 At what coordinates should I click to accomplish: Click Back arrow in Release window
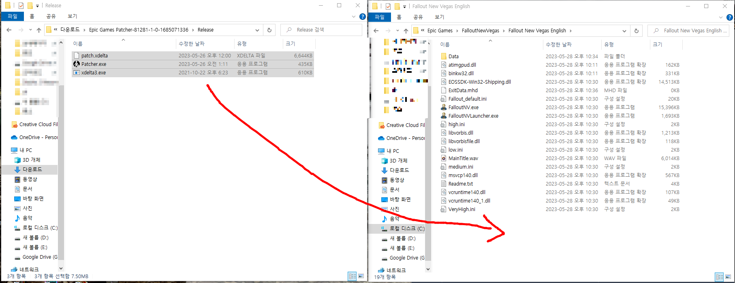tap(9, 30)
